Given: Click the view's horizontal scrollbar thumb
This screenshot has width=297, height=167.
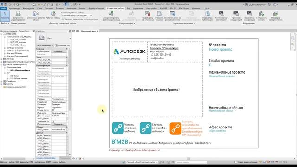Looking at the screenshot, I should (x=189, y=159).
